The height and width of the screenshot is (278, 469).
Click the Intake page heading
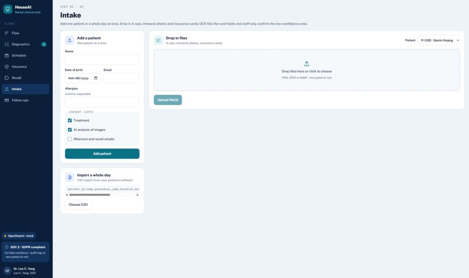70,15
